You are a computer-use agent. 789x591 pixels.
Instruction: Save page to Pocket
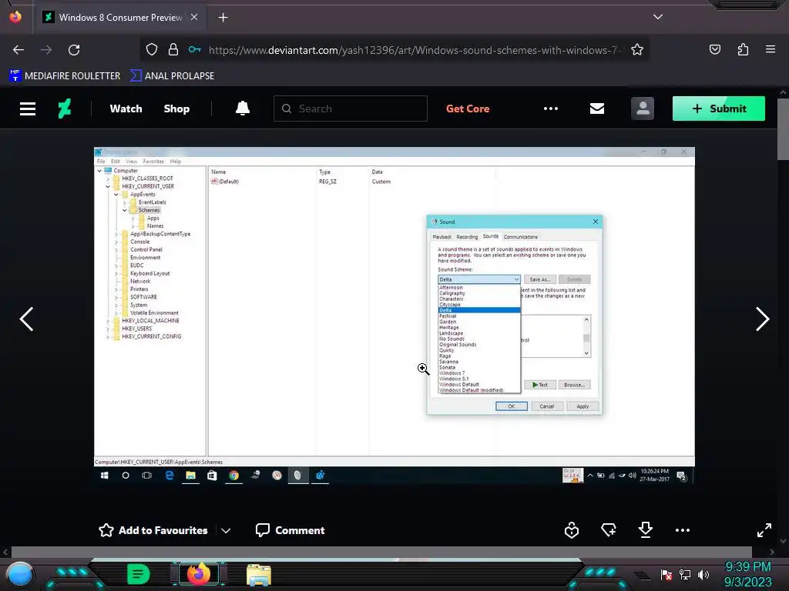(714, 49)
